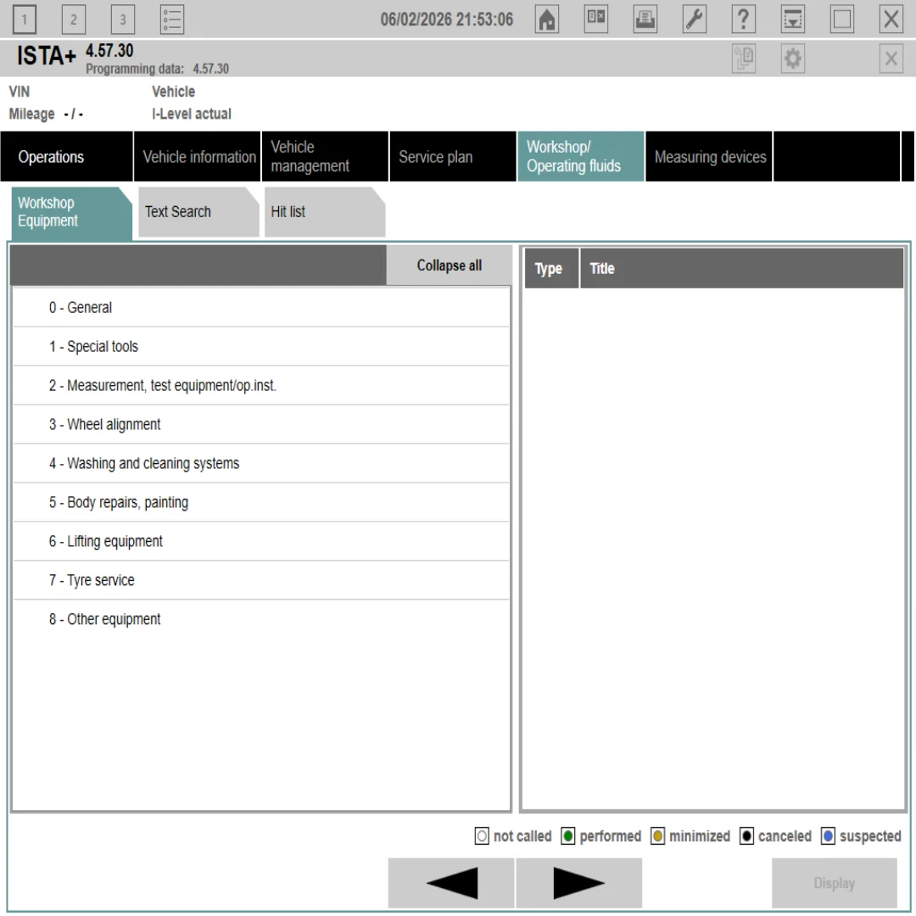
Task: Expand the 6 - Lifting equipment category
Action: coord(261,541)
